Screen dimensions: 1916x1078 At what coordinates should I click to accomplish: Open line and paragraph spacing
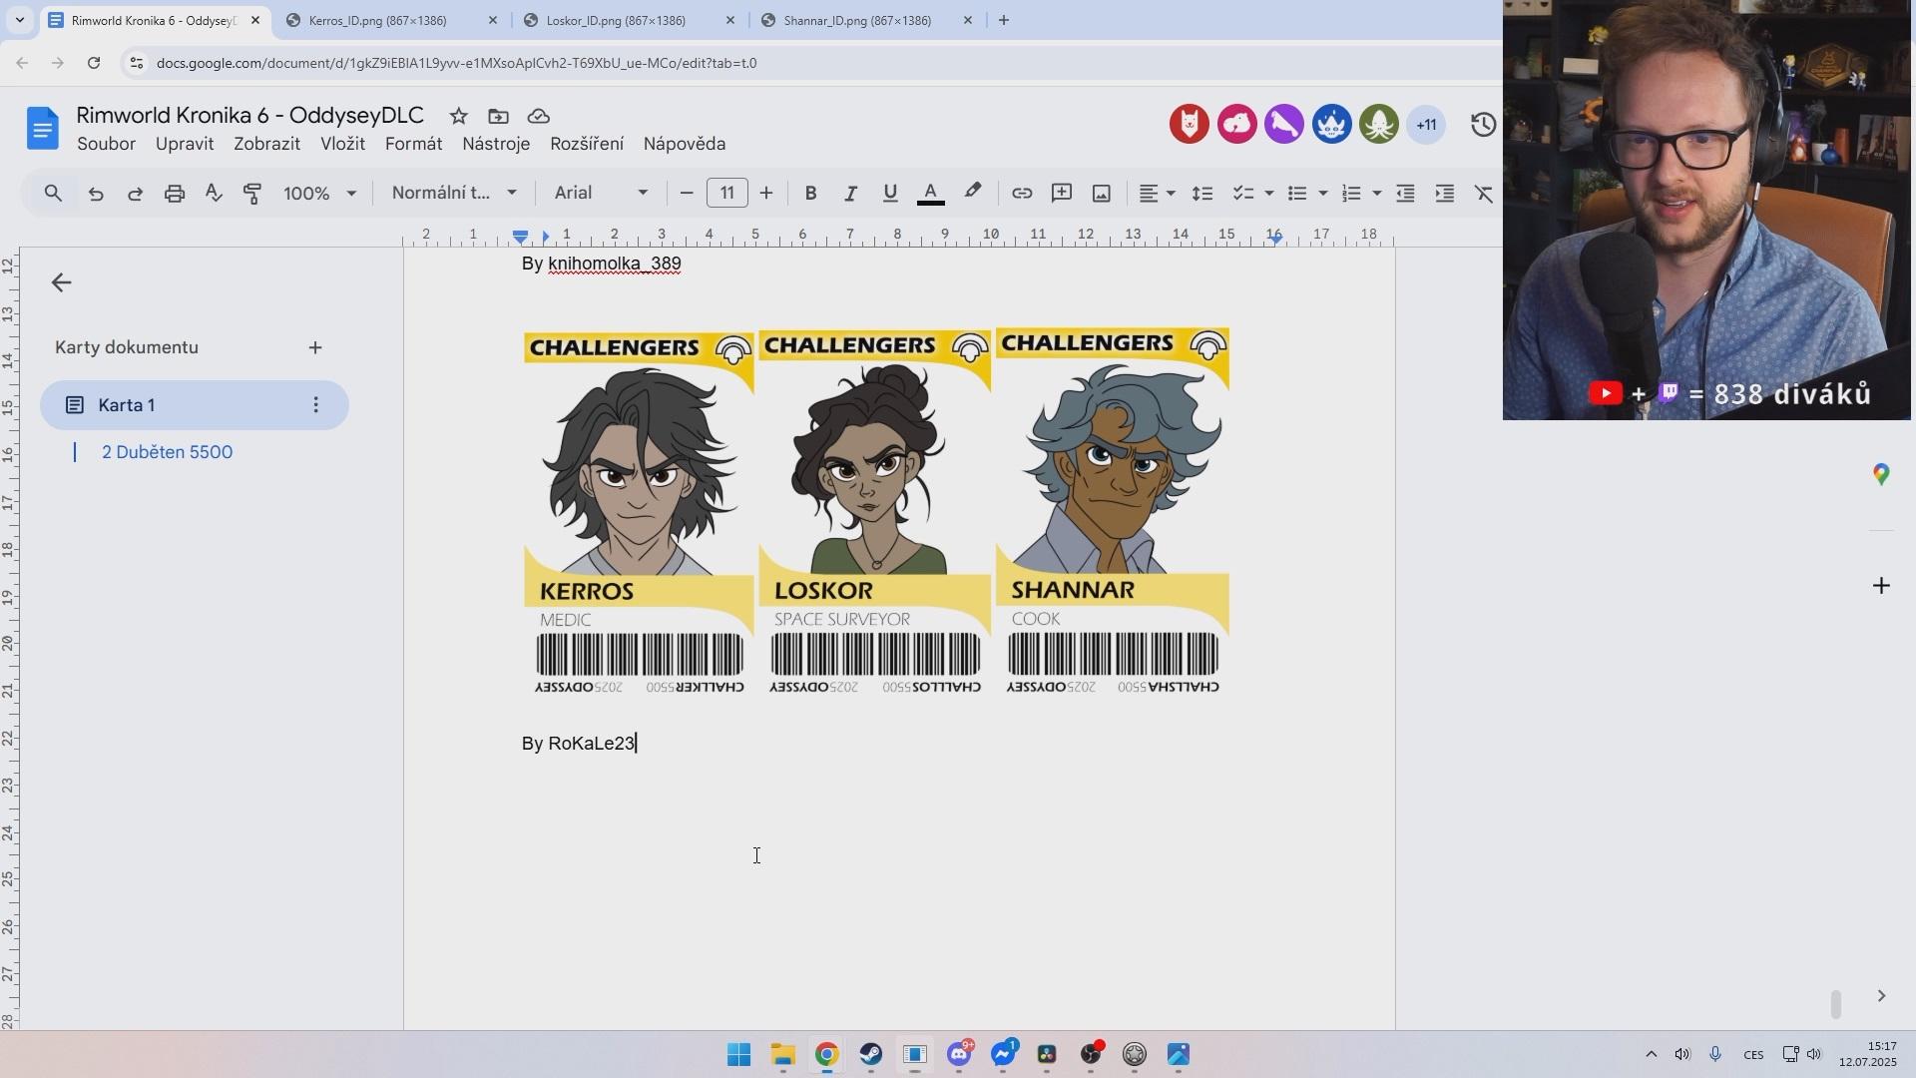(x=1202, y=194)
